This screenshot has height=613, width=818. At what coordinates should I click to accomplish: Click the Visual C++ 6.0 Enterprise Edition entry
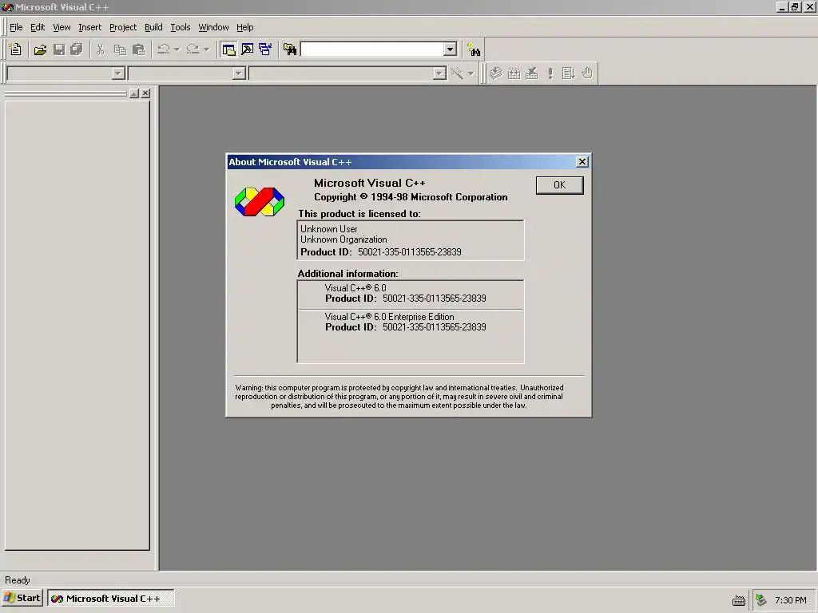[389, 316]
